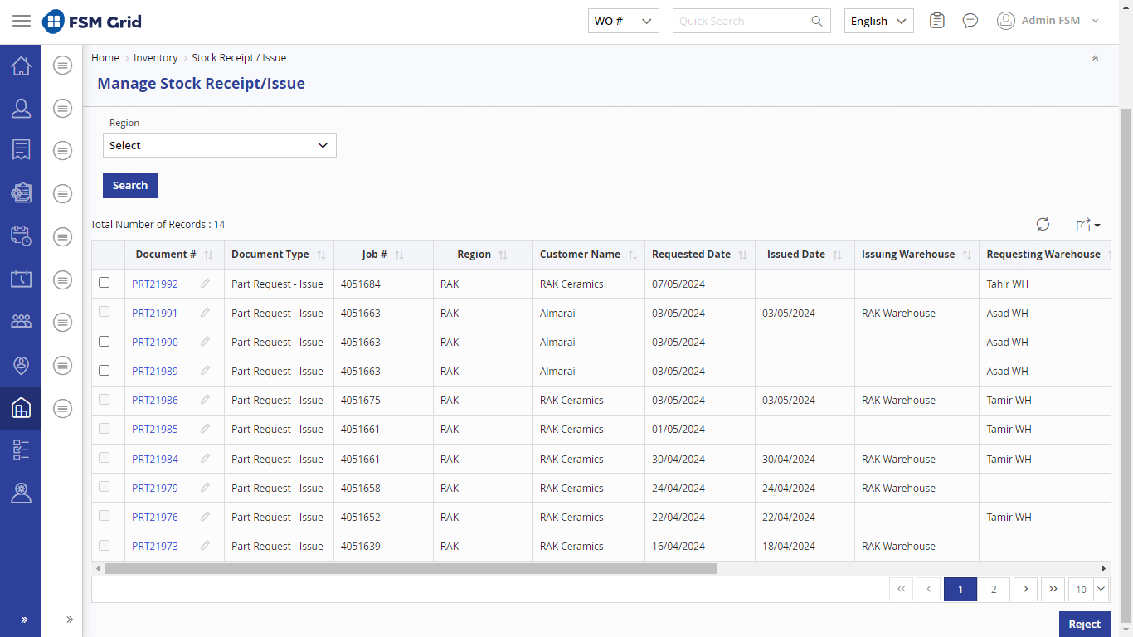1133x637 pixels.
Task: Select the checkbox next to PRT21989
Action: [105, 371]
